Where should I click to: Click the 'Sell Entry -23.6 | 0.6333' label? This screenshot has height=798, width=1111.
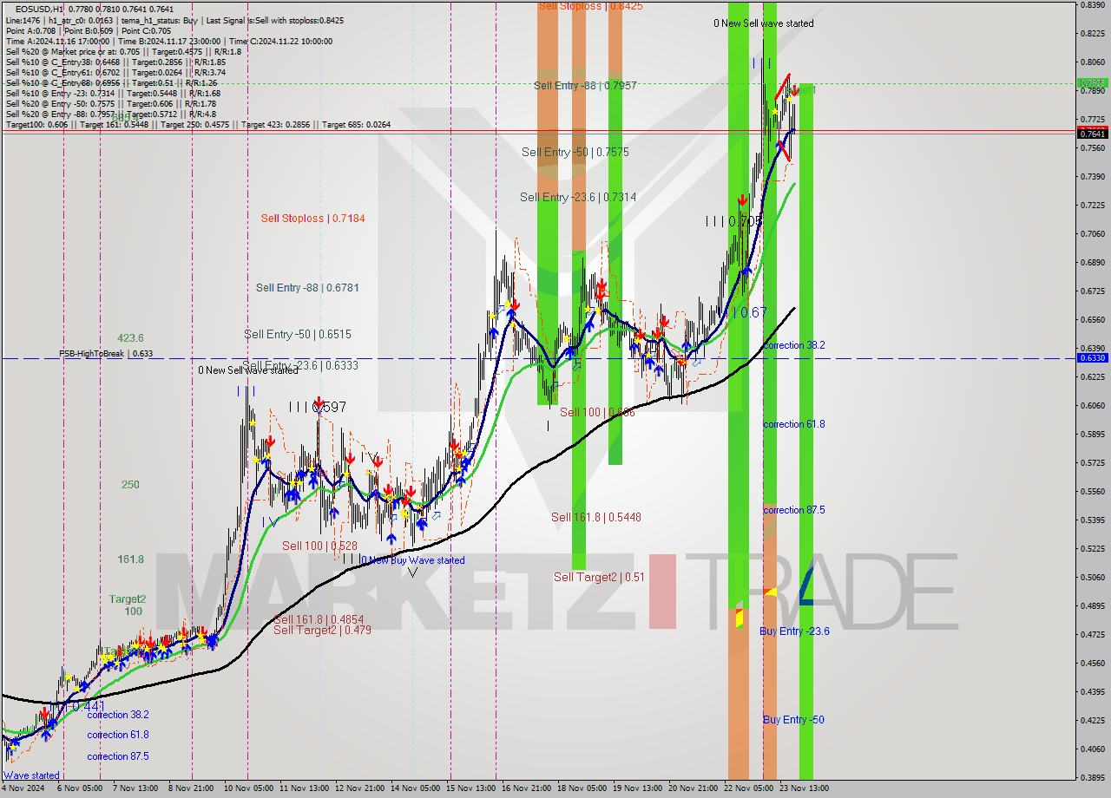pos(300,365)
